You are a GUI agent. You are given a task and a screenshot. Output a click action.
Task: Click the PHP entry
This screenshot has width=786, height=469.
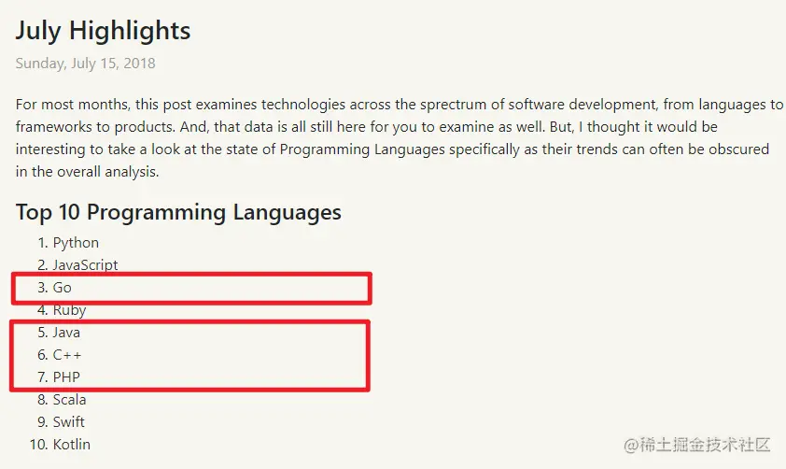coord(66,377)
